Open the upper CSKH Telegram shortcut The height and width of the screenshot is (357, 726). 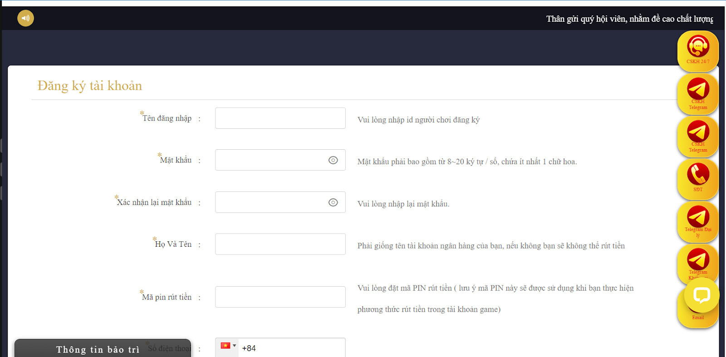click(698, 92)
